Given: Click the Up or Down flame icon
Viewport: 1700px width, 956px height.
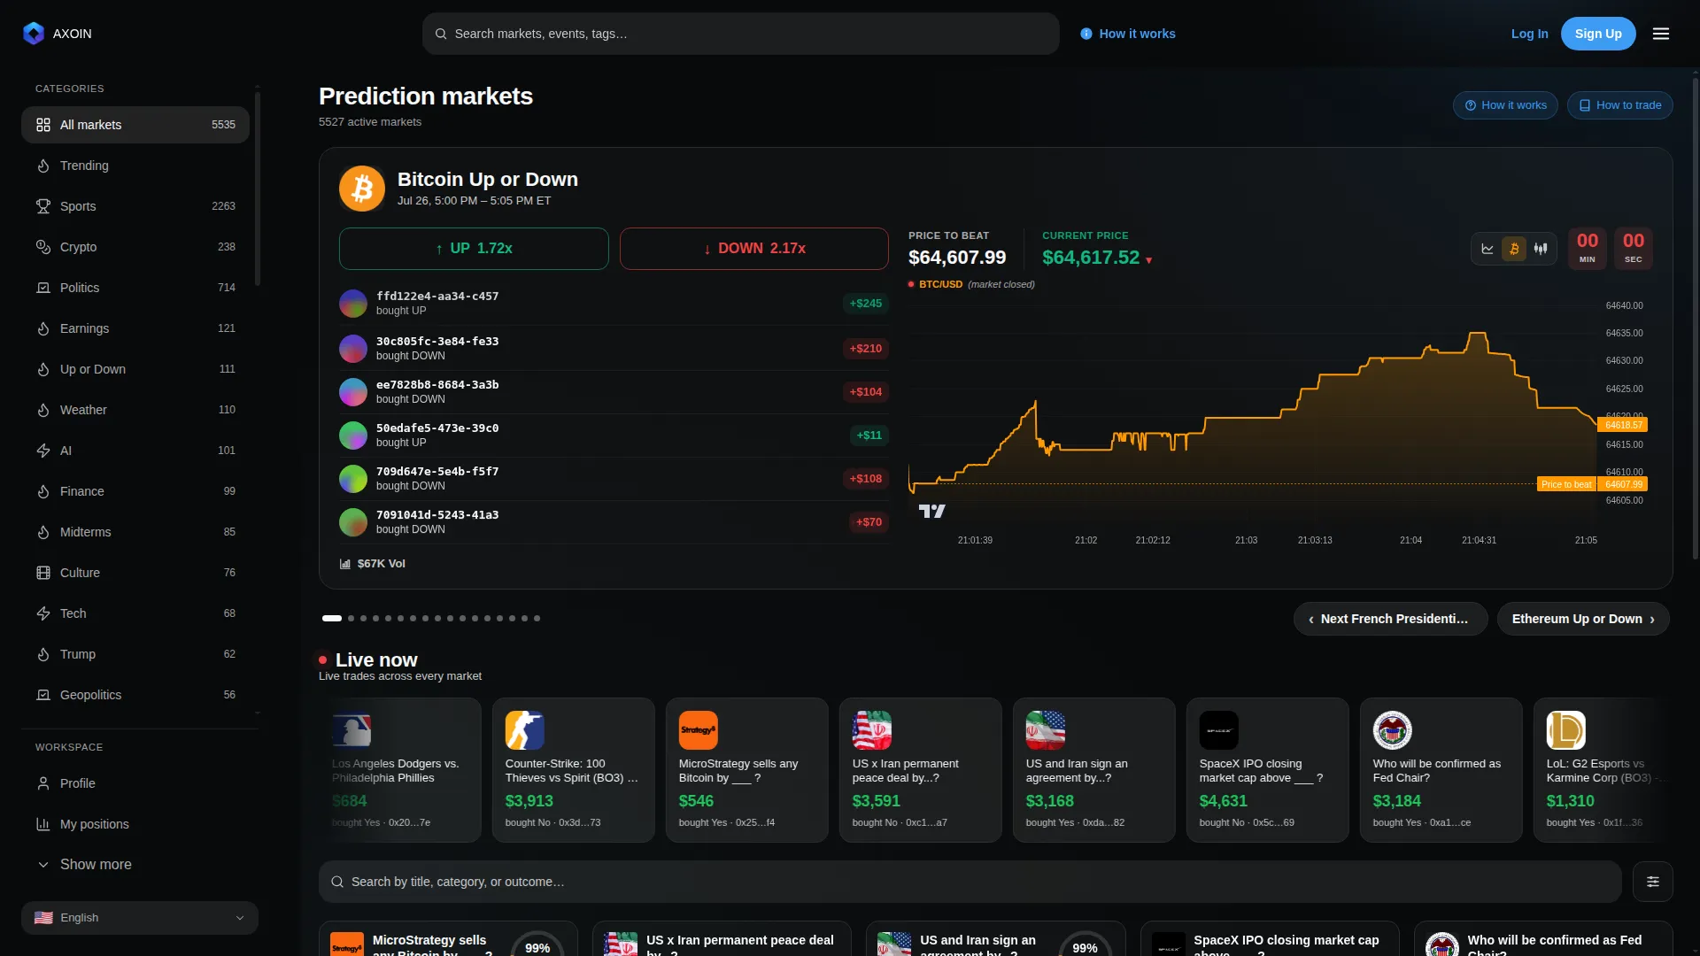Looking at the screenshot, I should 43,369.
